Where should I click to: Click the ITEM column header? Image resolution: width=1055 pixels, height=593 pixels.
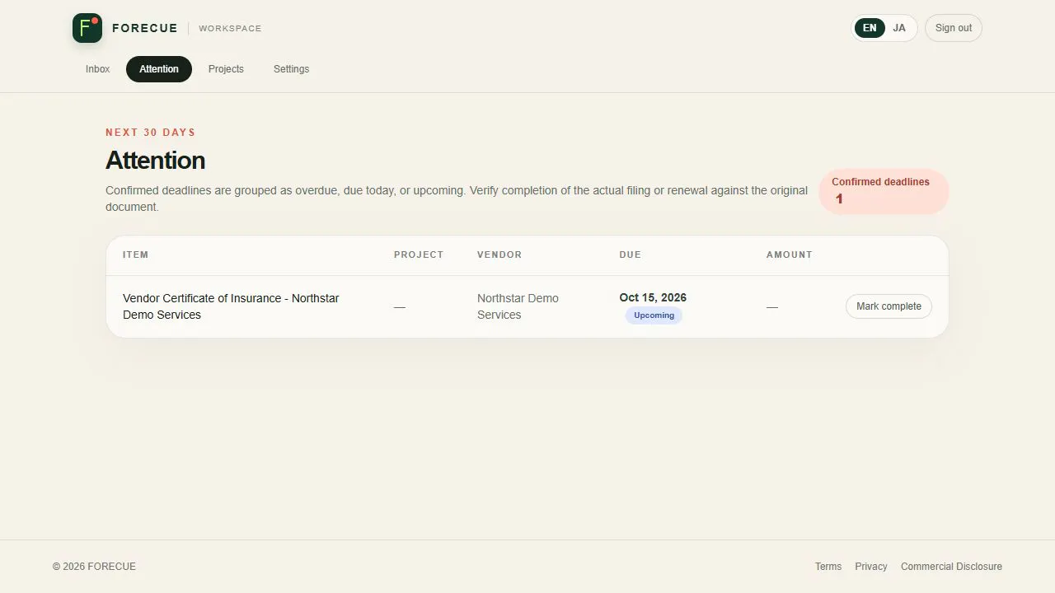tap(136, 254)
